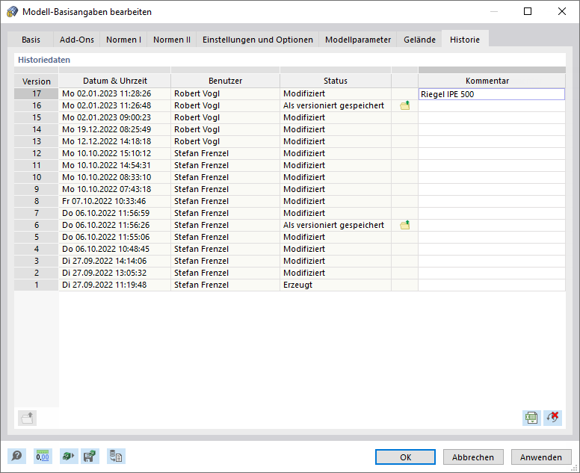Maximize the dialog window
The image size is (580, 473).
[x=528, y=11]
